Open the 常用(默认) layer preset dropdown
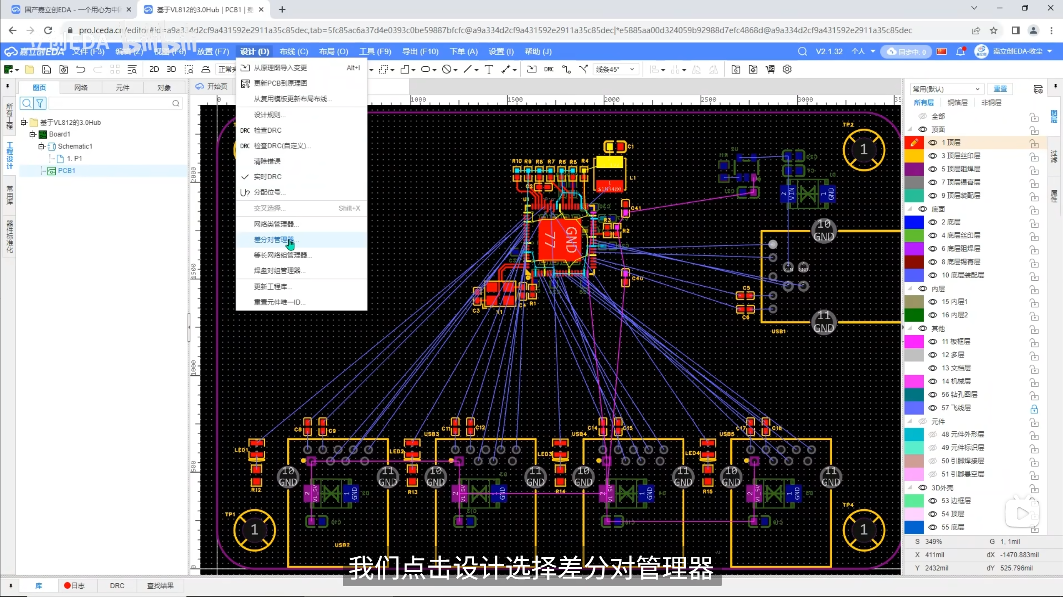The height and width of the screenshot is (597, 1063). tap(945, 89)
